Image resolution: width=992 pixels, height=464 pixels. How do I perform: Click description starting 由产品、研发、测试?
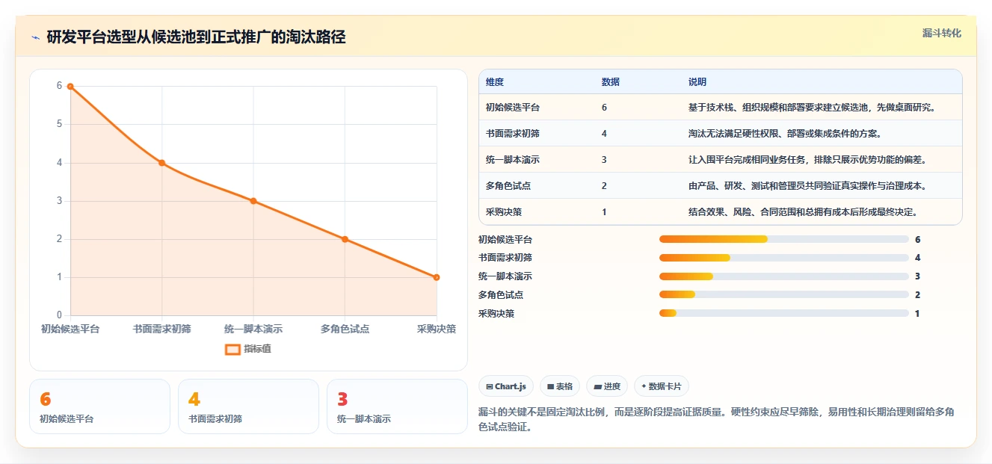coord(807,186)
